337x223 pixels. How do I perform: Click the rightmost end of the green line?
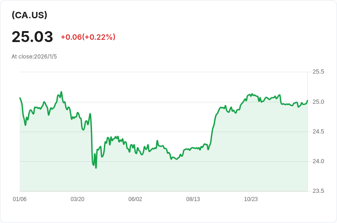pyautogui.click(x=307, y=101)
